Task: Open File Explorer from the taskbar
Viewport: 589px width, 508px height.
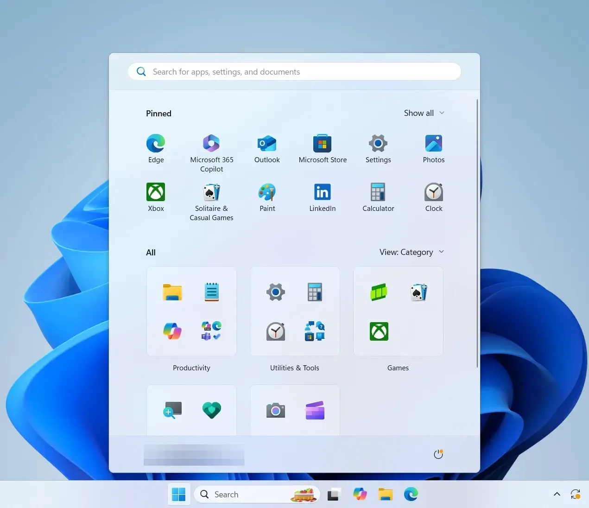Action: point(386,494)
